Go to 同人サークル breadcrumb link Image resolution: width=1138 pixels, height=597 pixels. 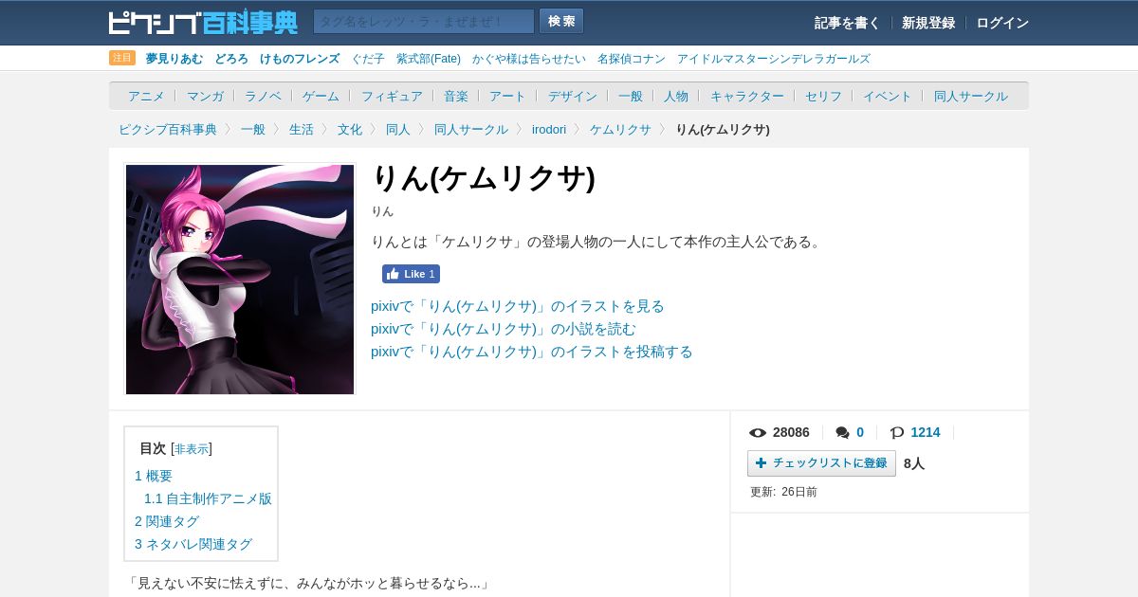pos(471,129)
